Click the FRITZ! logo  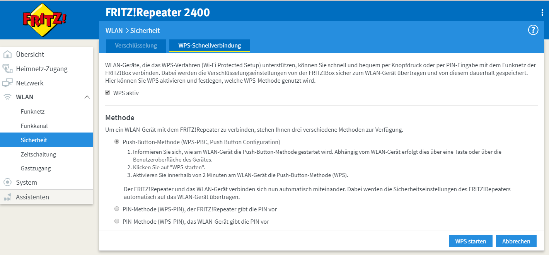point(44,20)
